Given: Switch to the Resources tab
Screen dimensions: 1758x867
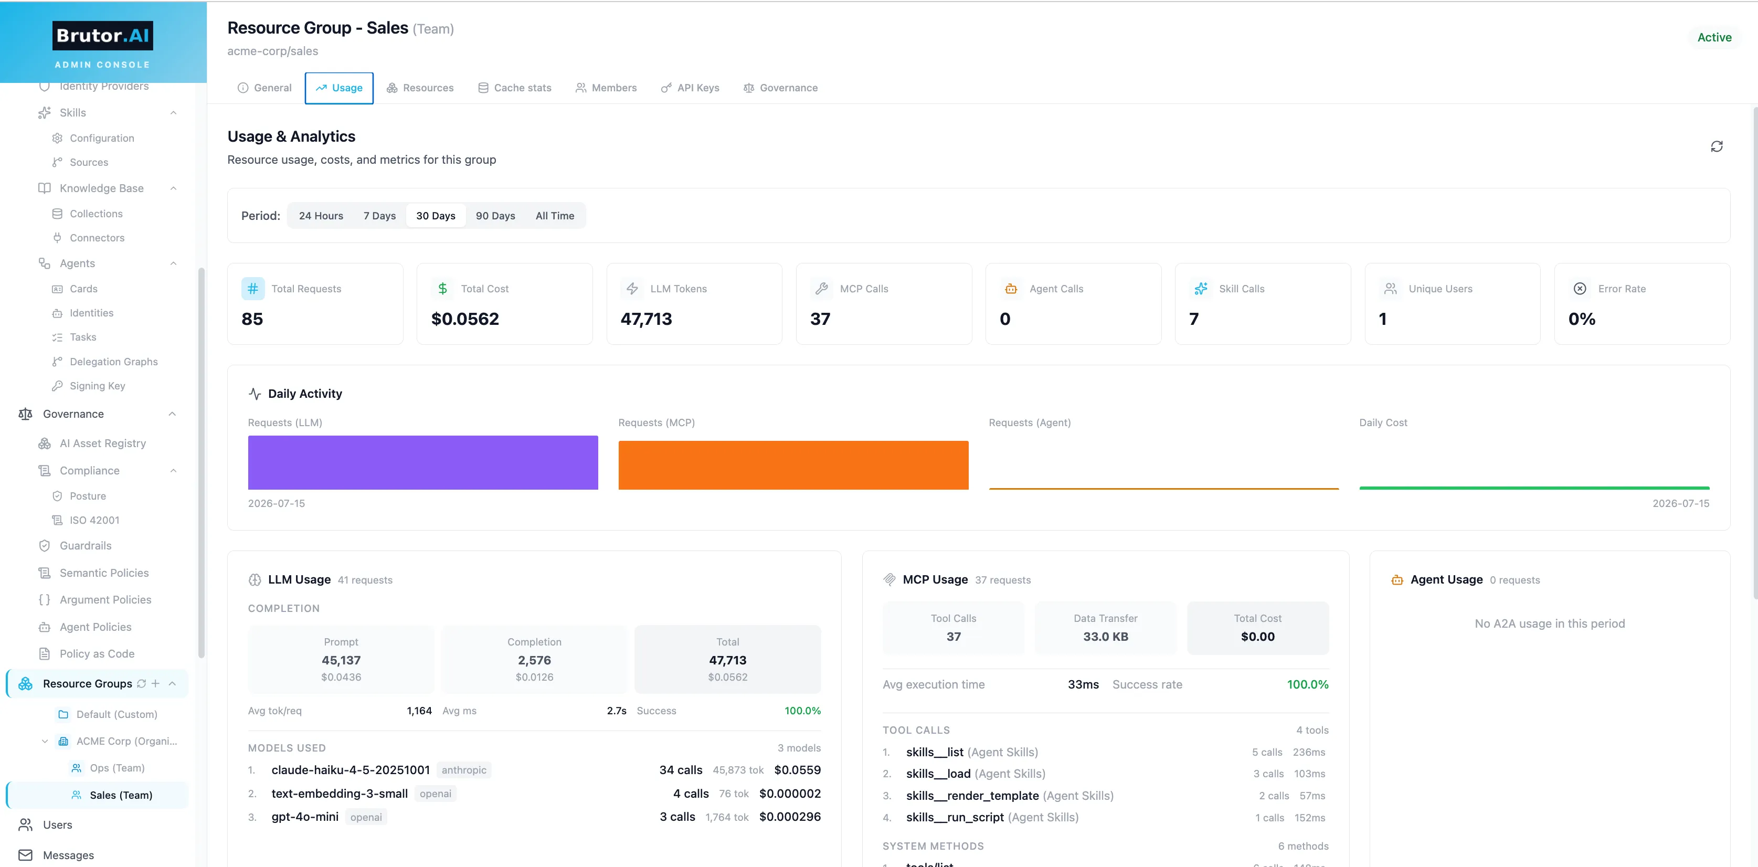Looking at the screenshot, I should click(420, 88).
